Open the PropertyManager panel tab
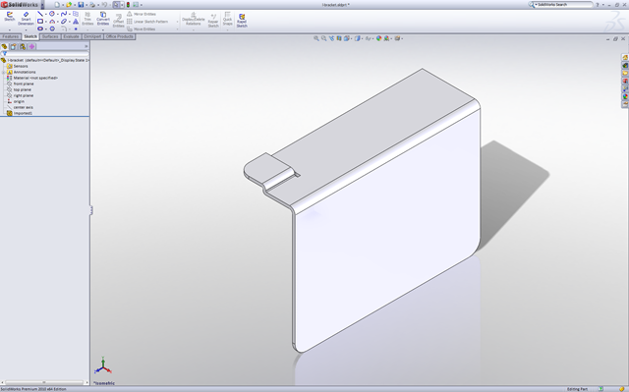 [x=13, y=46]
